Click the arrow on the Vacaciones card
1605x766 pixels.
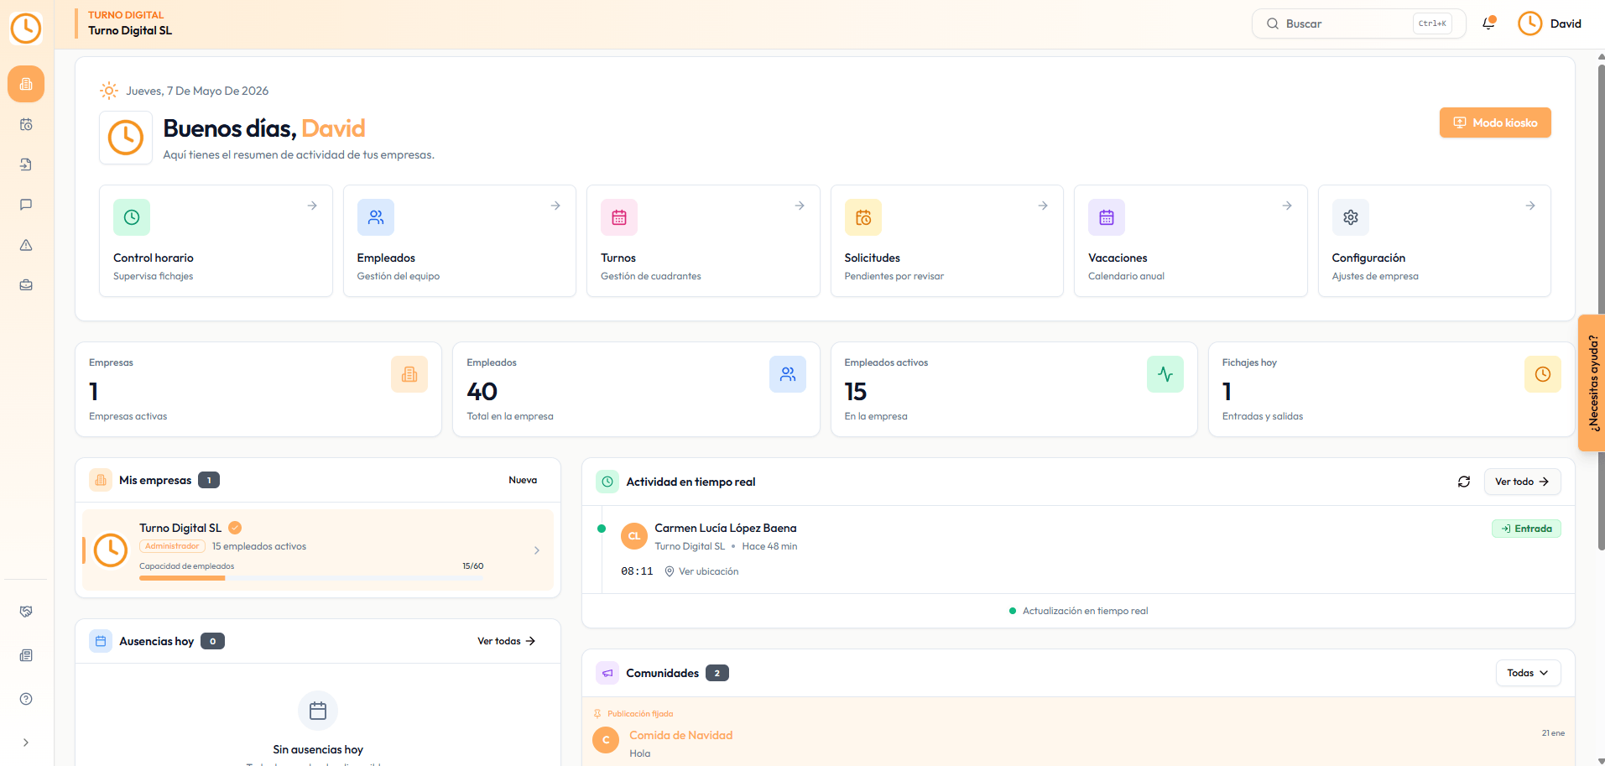1286,206
